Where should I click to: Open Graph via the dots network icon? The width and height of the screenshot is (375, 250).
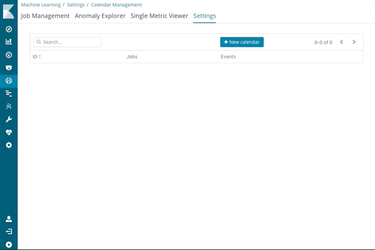tap(9, 106)
